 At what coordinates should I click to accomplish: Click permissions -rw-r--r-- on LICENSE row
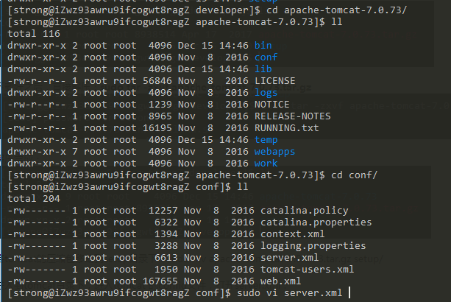coord(37,81)
